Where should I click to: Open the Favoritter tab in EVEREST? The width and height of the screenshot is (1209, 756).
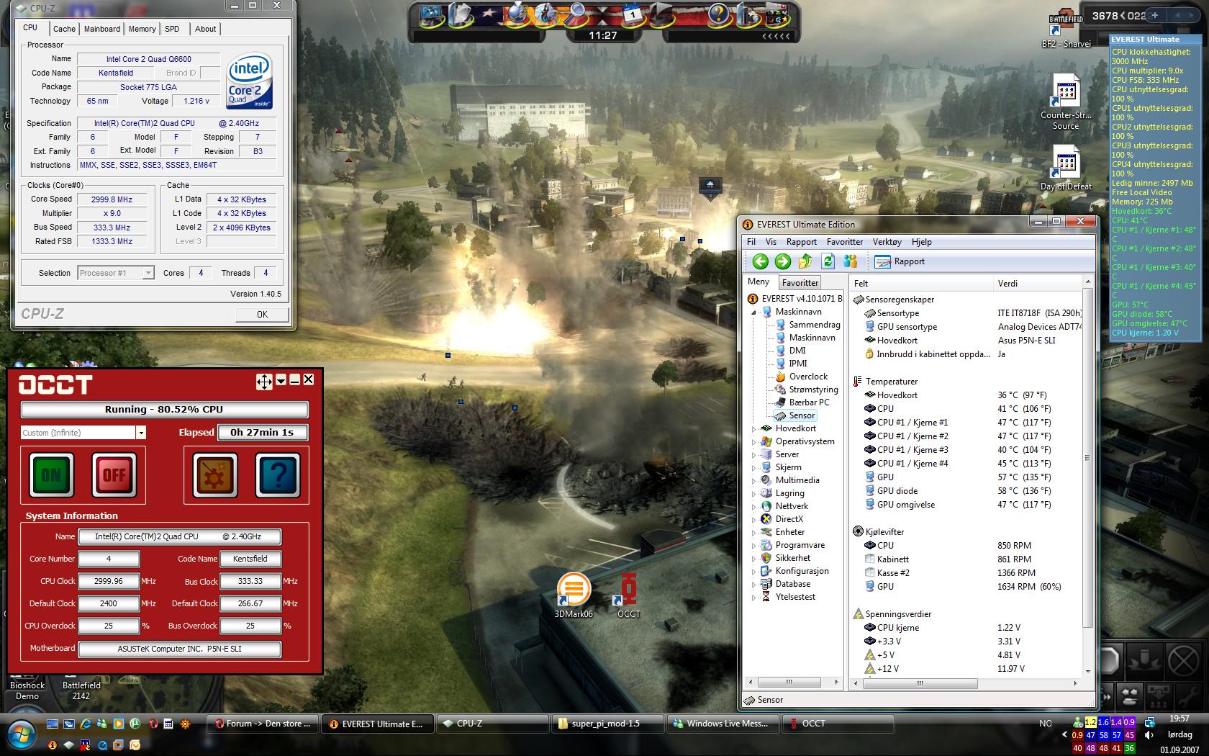pos(800,283)
